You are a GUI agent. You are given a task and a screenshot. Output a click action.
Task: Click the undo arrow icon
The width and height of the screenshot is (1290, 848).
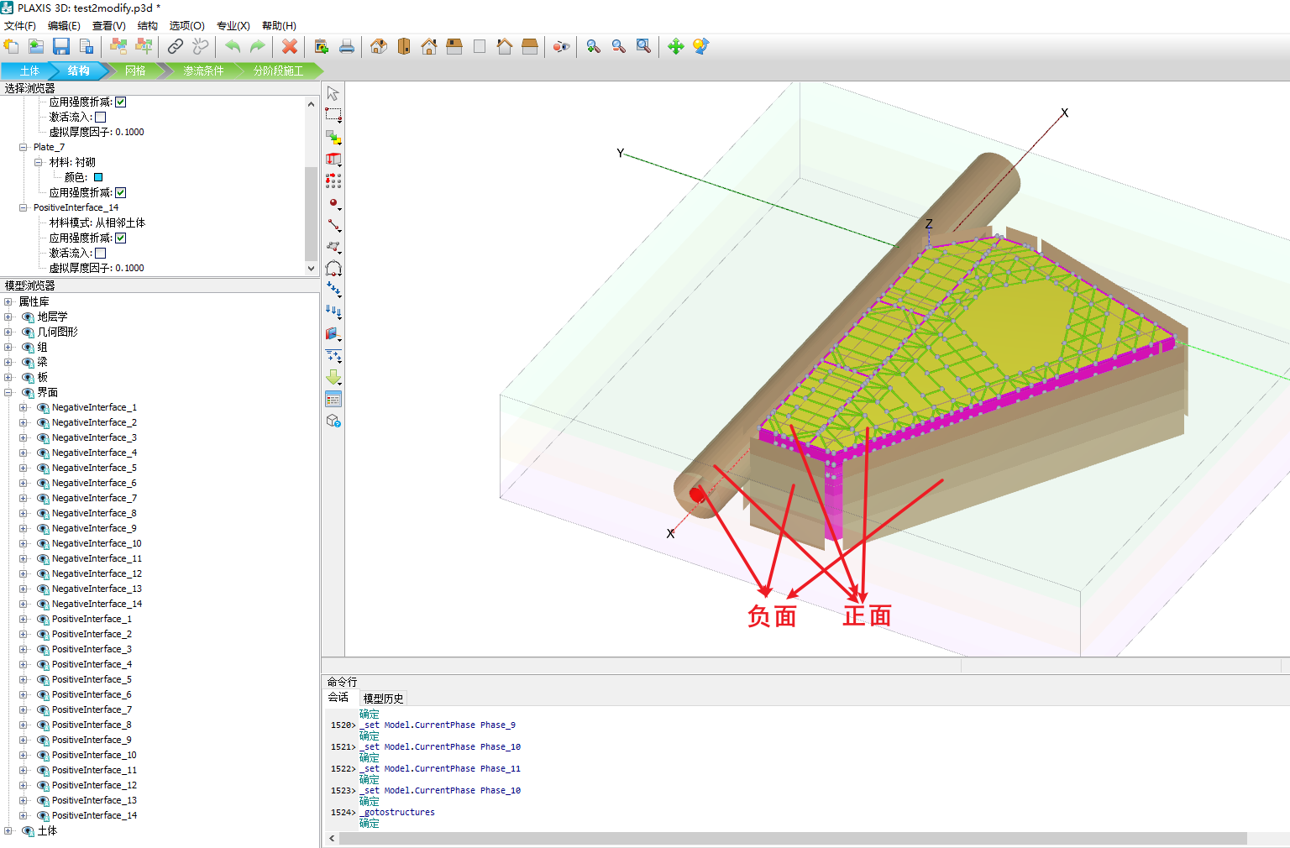(x=233, y=46)
